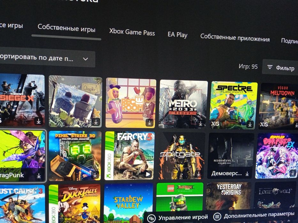Click Pixel Strike 3D download icon

[95, 175]
